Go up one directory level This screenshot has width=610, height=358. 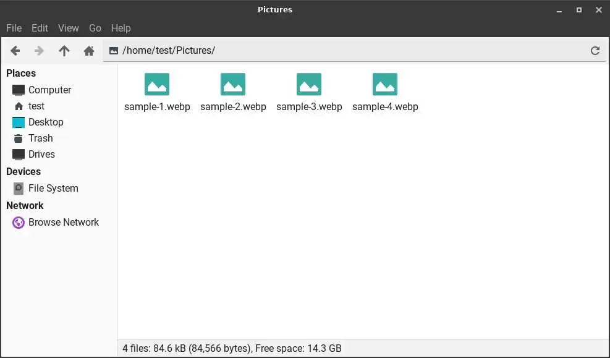pyautogui.click(x=64, y=51)
